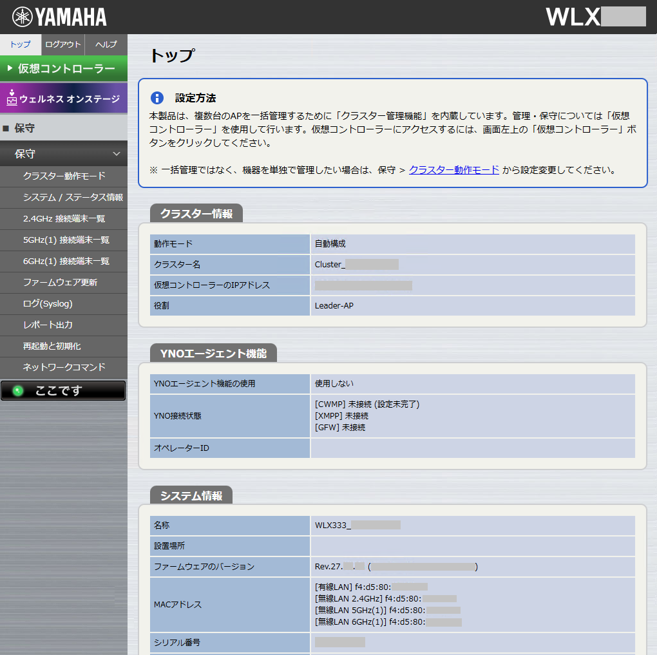Image resolution: width=657 pixels, height=655 pixels.
Task: Click the [GFW] 未接続 status line
Action: point(340,428)
